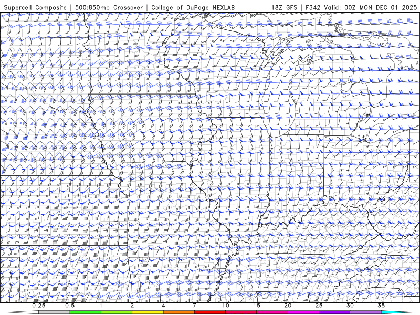Viewport: 420px width, 315px height.
Task: Click the 2 scale label
Action: pyautogui.click(x=132, y=306)
